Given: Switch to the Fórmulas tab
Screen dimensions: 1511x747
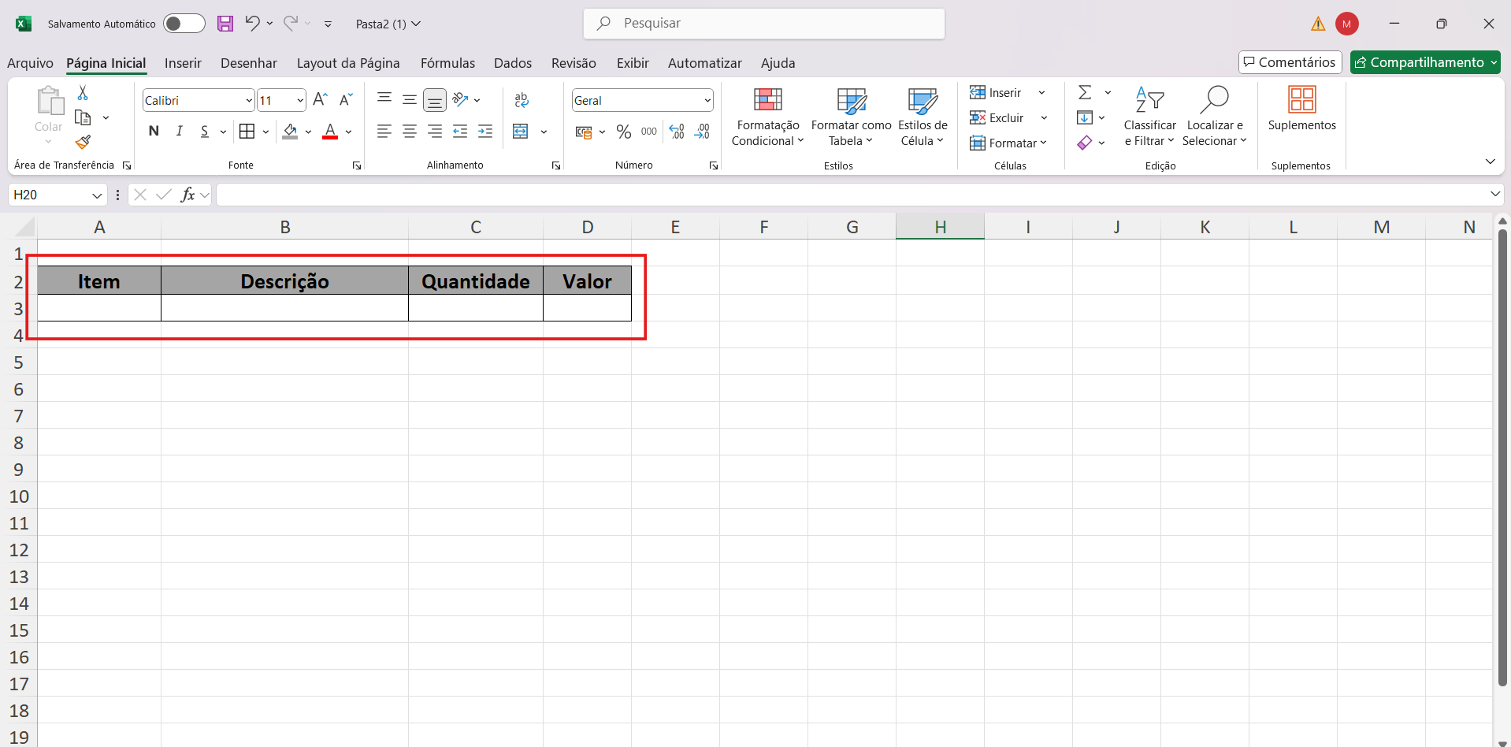Looking at the screenshot, I should pos(447,63).
